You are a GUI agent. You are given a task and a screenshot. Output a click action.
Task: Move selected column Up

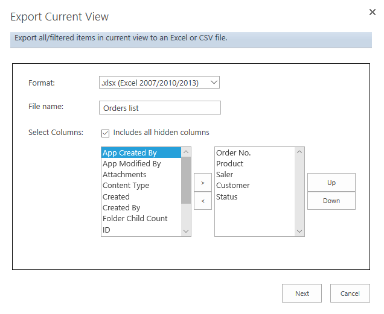click(331, 183)
